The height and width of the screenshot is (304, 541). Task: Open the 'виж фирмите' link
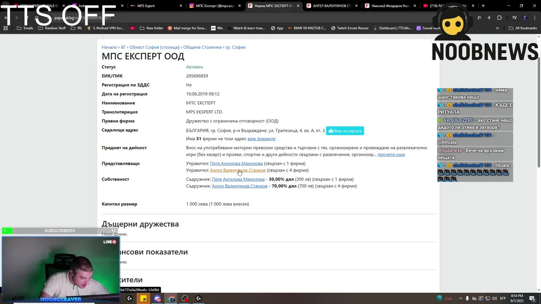point(261,139)
